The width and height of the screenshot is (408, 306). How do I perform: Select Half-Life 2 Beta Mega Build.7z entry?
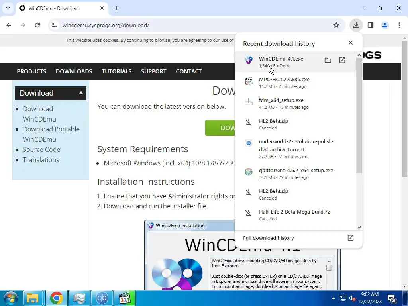click(296, 215)
